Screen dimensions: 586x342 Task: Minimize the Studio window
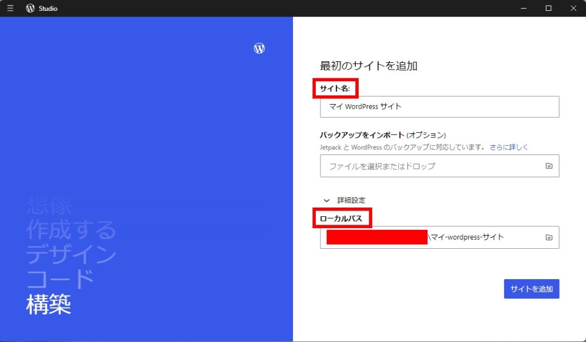click(x=522, y=8)
